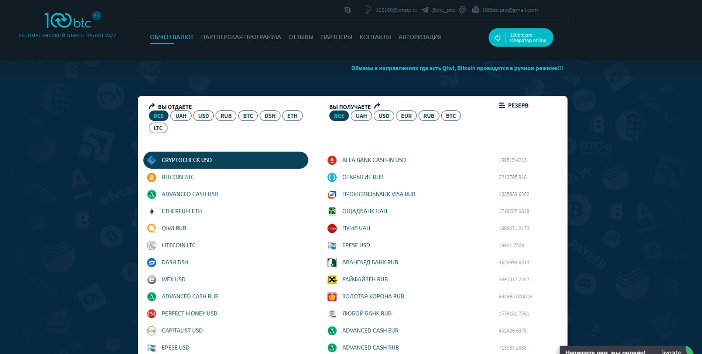Filter receive currencies by EUR

(x=406, y=116)
